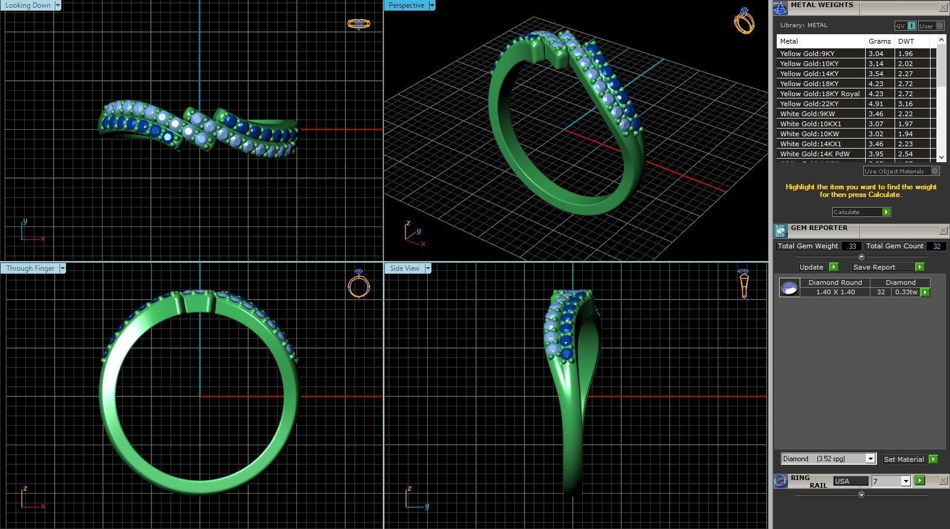This screenshot has height=529, width=950.
Task: Click green arrow next to Set Material
Action: click(x=933, y=459)
